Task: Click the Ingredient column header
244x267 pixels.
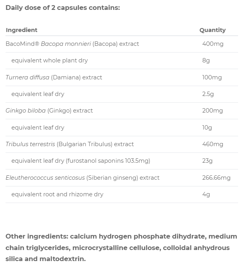Action: 21,30
